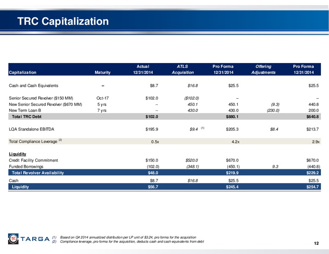This screenshot has height=254, width=329.
Task: Click the "440.8" New Senior Secured Revolver value
Action: coord(313,105)
